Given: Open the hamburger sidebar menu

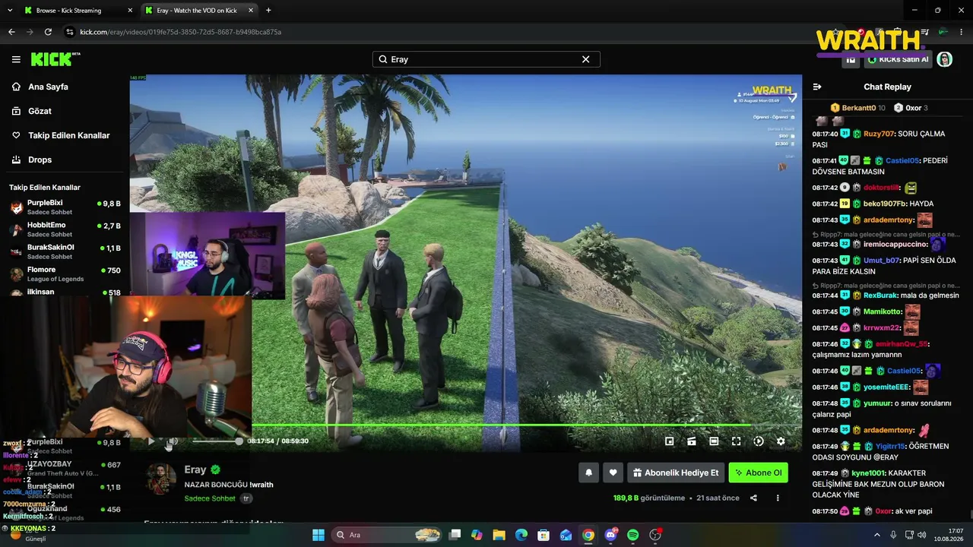Looking at the screenshot, I should [16, 59].
